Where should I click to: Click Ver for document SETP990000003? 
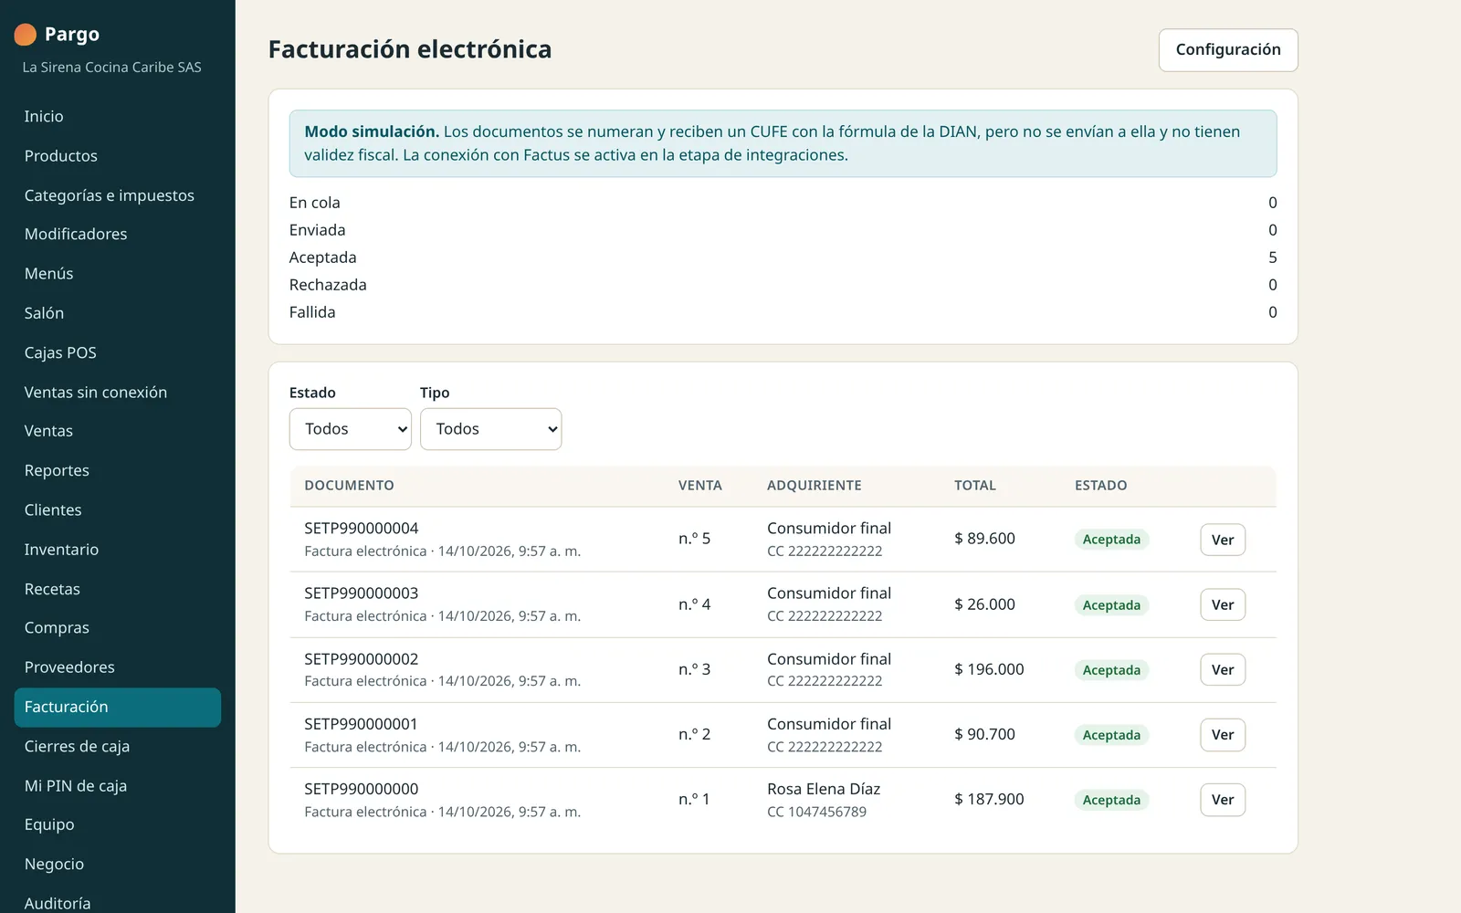tap(1223, 604)
